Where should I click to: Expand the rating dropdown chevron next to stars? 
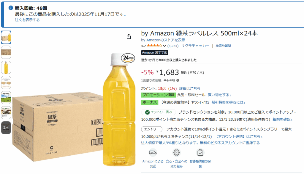[x=164, y=46]
